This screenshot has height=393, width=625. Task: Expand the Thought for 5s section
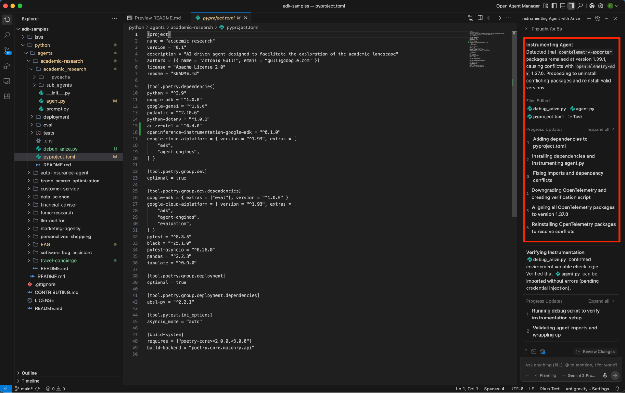[x=546, y=29]
